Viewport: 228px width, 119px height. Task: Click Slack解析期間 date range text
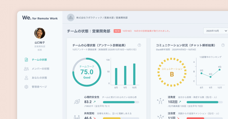click(x=176, y=50)
